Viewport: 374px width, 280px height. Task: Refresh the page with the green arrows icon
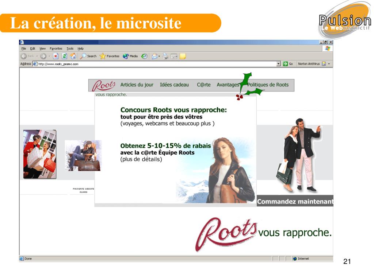[x=64, y=56]
